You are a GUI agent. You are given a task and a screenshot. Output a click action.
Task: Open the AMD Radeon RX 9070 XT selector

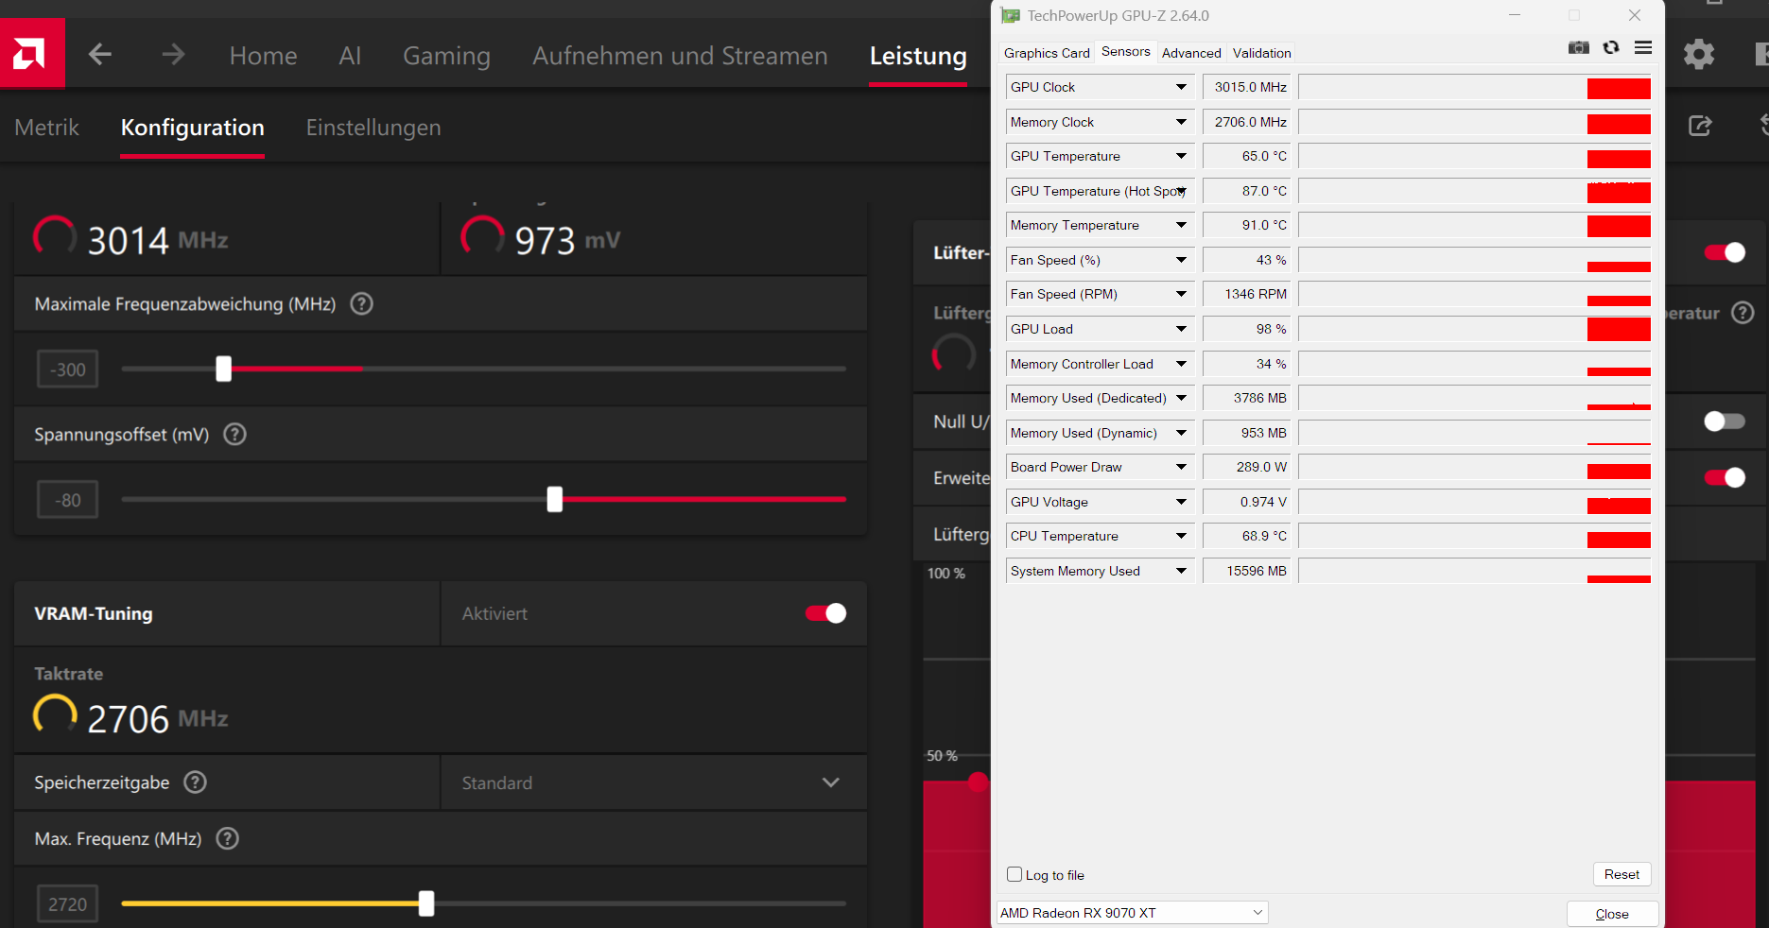(x=1132, y=913)
